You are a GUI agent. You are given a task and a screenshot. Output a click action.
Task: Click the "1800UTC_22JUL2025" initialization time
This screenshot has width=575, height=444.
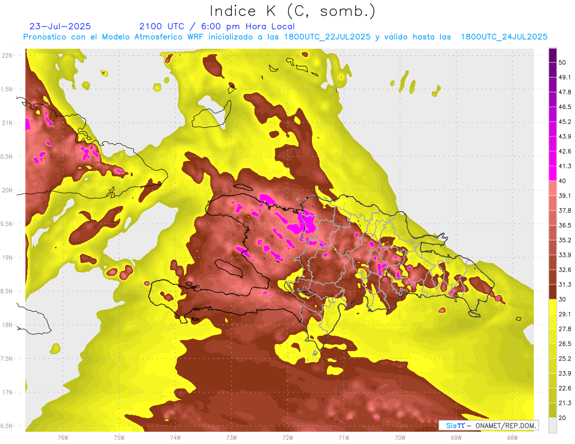click(x=327, y=37)
